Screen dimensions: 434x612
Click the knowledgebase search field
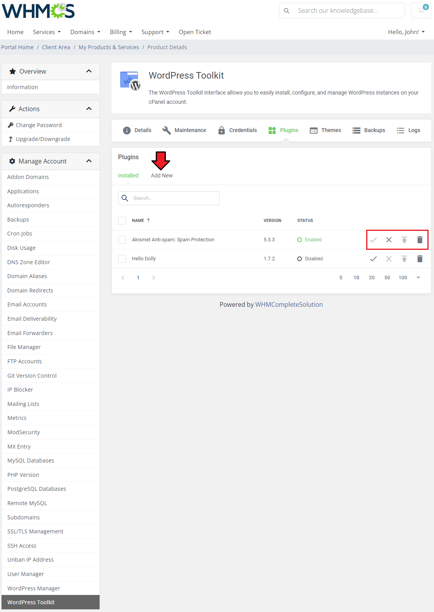click(342, 11)
